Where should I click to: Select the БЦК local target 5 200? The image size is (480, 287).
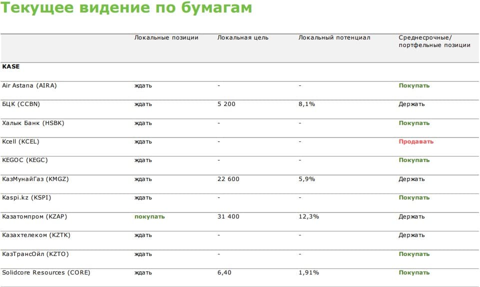tap(226, 104)
